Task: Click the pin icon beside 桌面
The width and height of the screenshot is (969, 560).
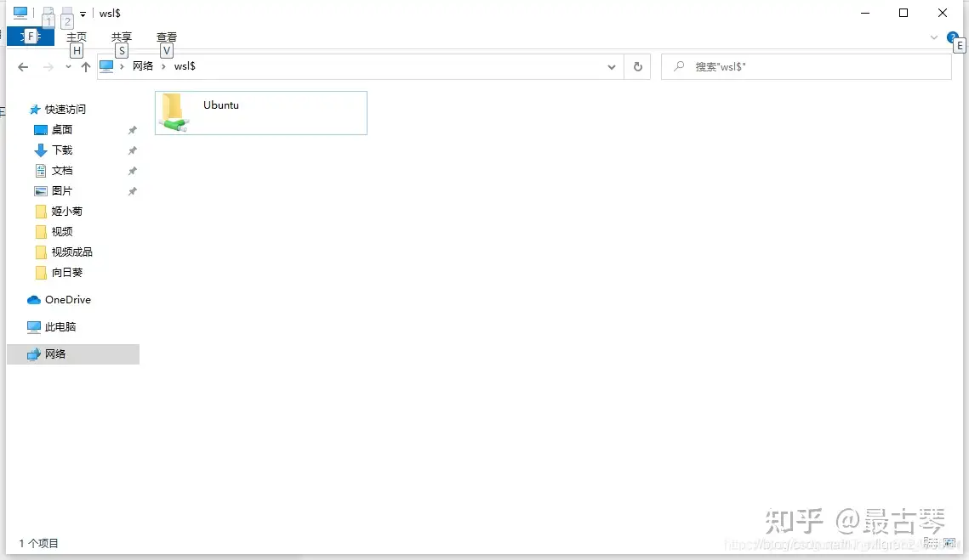Action: pos(132,130)
